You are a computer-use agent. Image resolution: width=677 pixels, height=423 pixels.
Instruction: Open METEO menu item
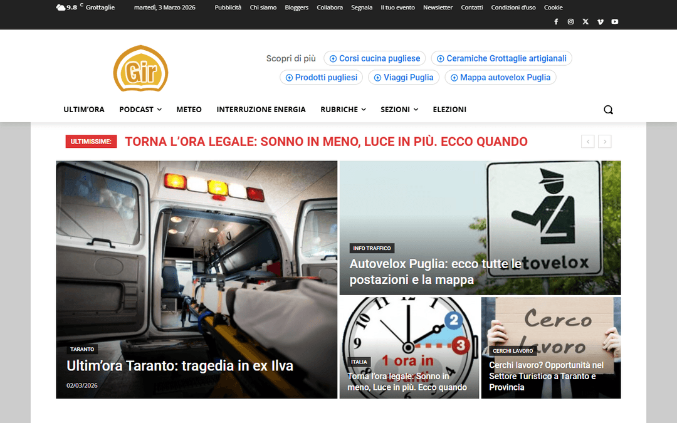189,110
